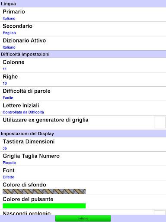Click the blue Facile difficulty value

pos(8,98)
